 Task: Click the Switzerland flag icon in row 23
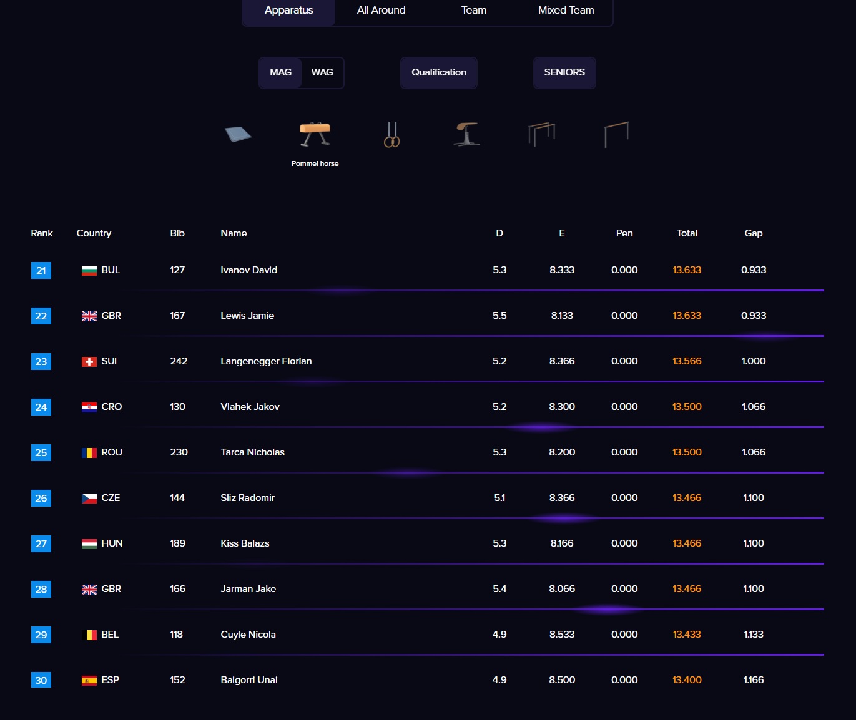(89, 362)
